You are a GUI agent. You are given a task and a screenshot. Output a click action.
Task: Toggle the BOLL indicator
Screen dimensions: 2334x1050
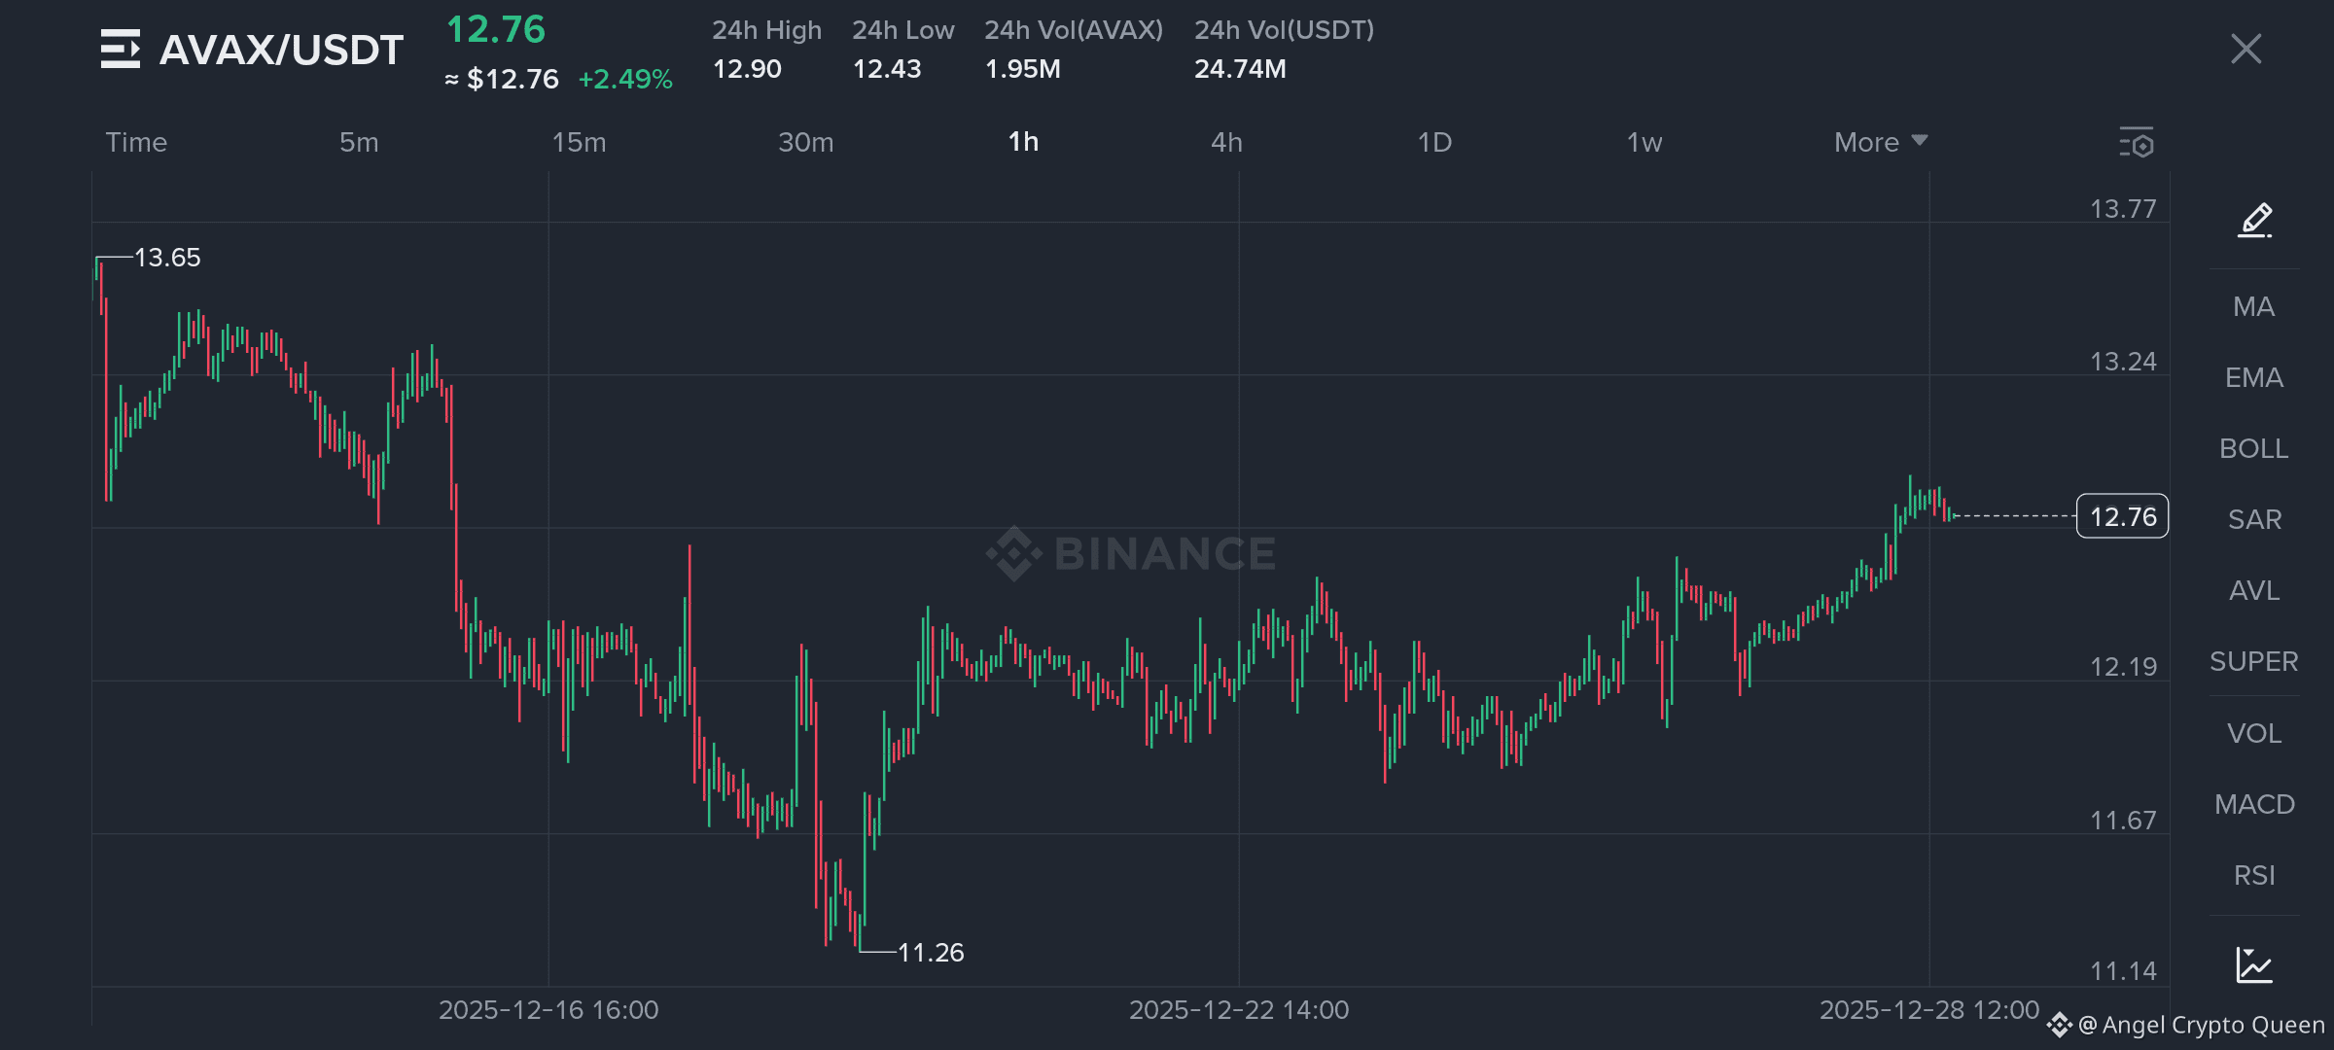2254,448
